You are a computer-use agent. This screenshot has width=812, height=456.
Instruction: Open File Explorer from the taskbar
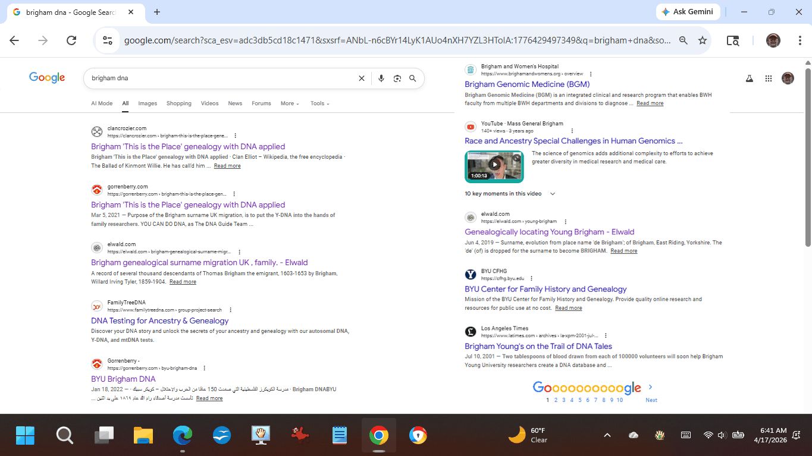143,436
